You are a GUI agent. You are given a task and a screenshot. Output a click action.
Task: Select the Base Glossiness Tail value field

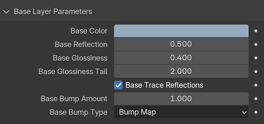pos(181,71)
